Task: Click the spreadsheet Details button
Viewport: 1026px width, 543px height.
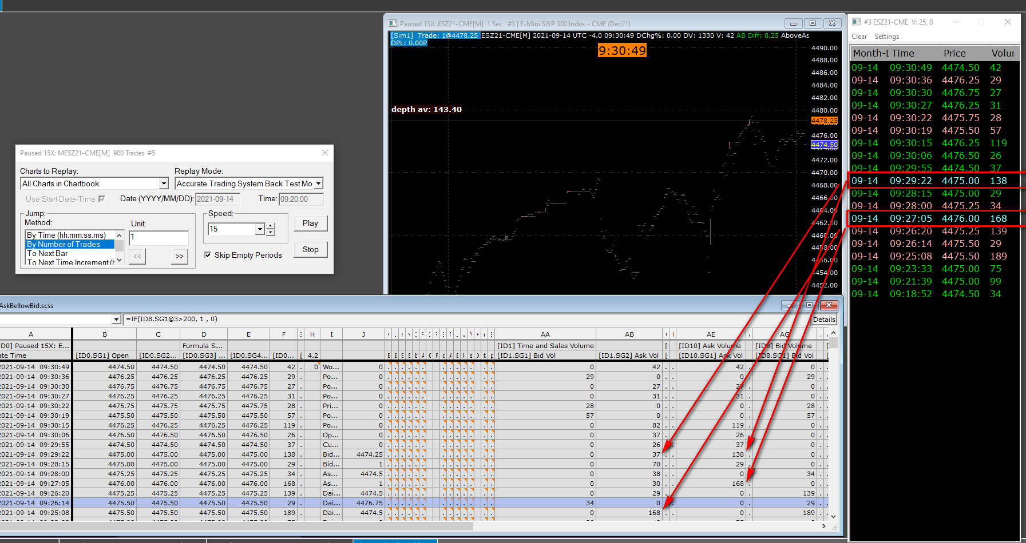Action: coord(824,320)
